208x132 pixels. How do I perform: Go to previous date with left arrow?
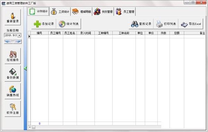[8, 41]
